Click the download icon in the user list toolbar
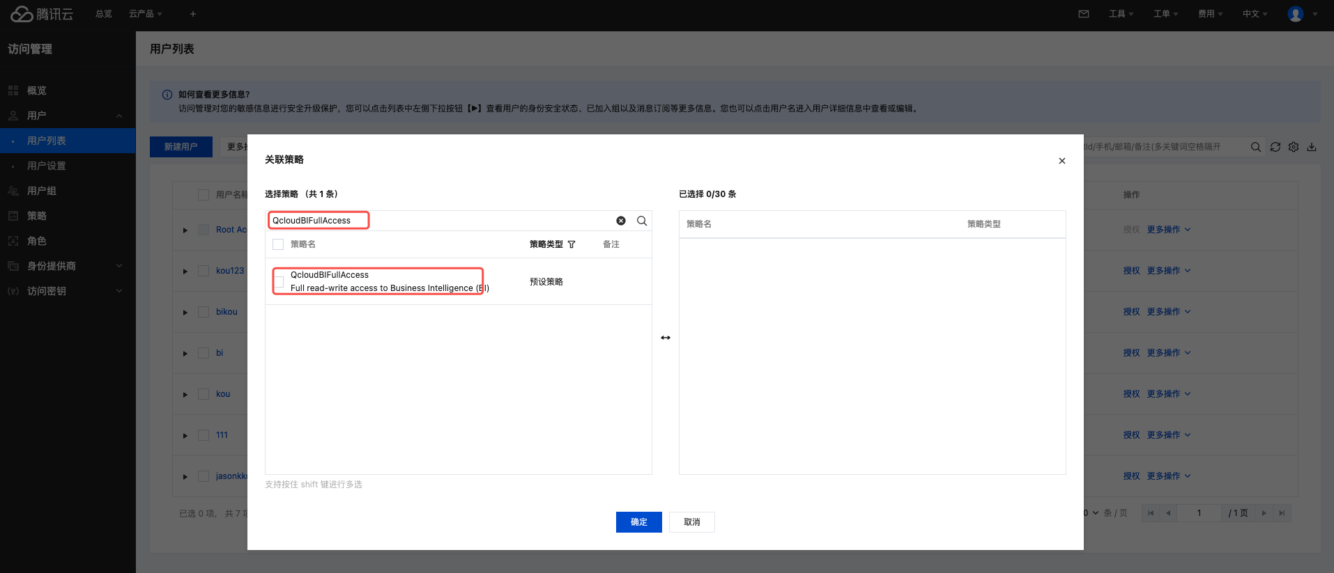This screenshot has height=573, width=1334. click(1312, 147)
